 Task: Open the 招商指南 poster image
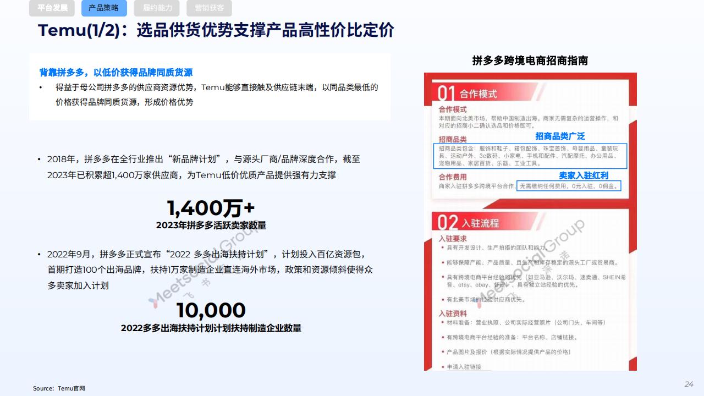coord(530,222)
